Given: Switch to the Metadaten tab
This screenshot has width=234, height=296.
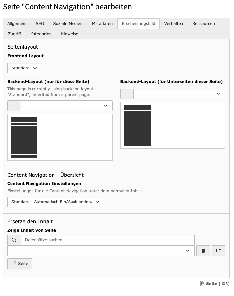Looking at the screenshot, I should pos(102,24).
